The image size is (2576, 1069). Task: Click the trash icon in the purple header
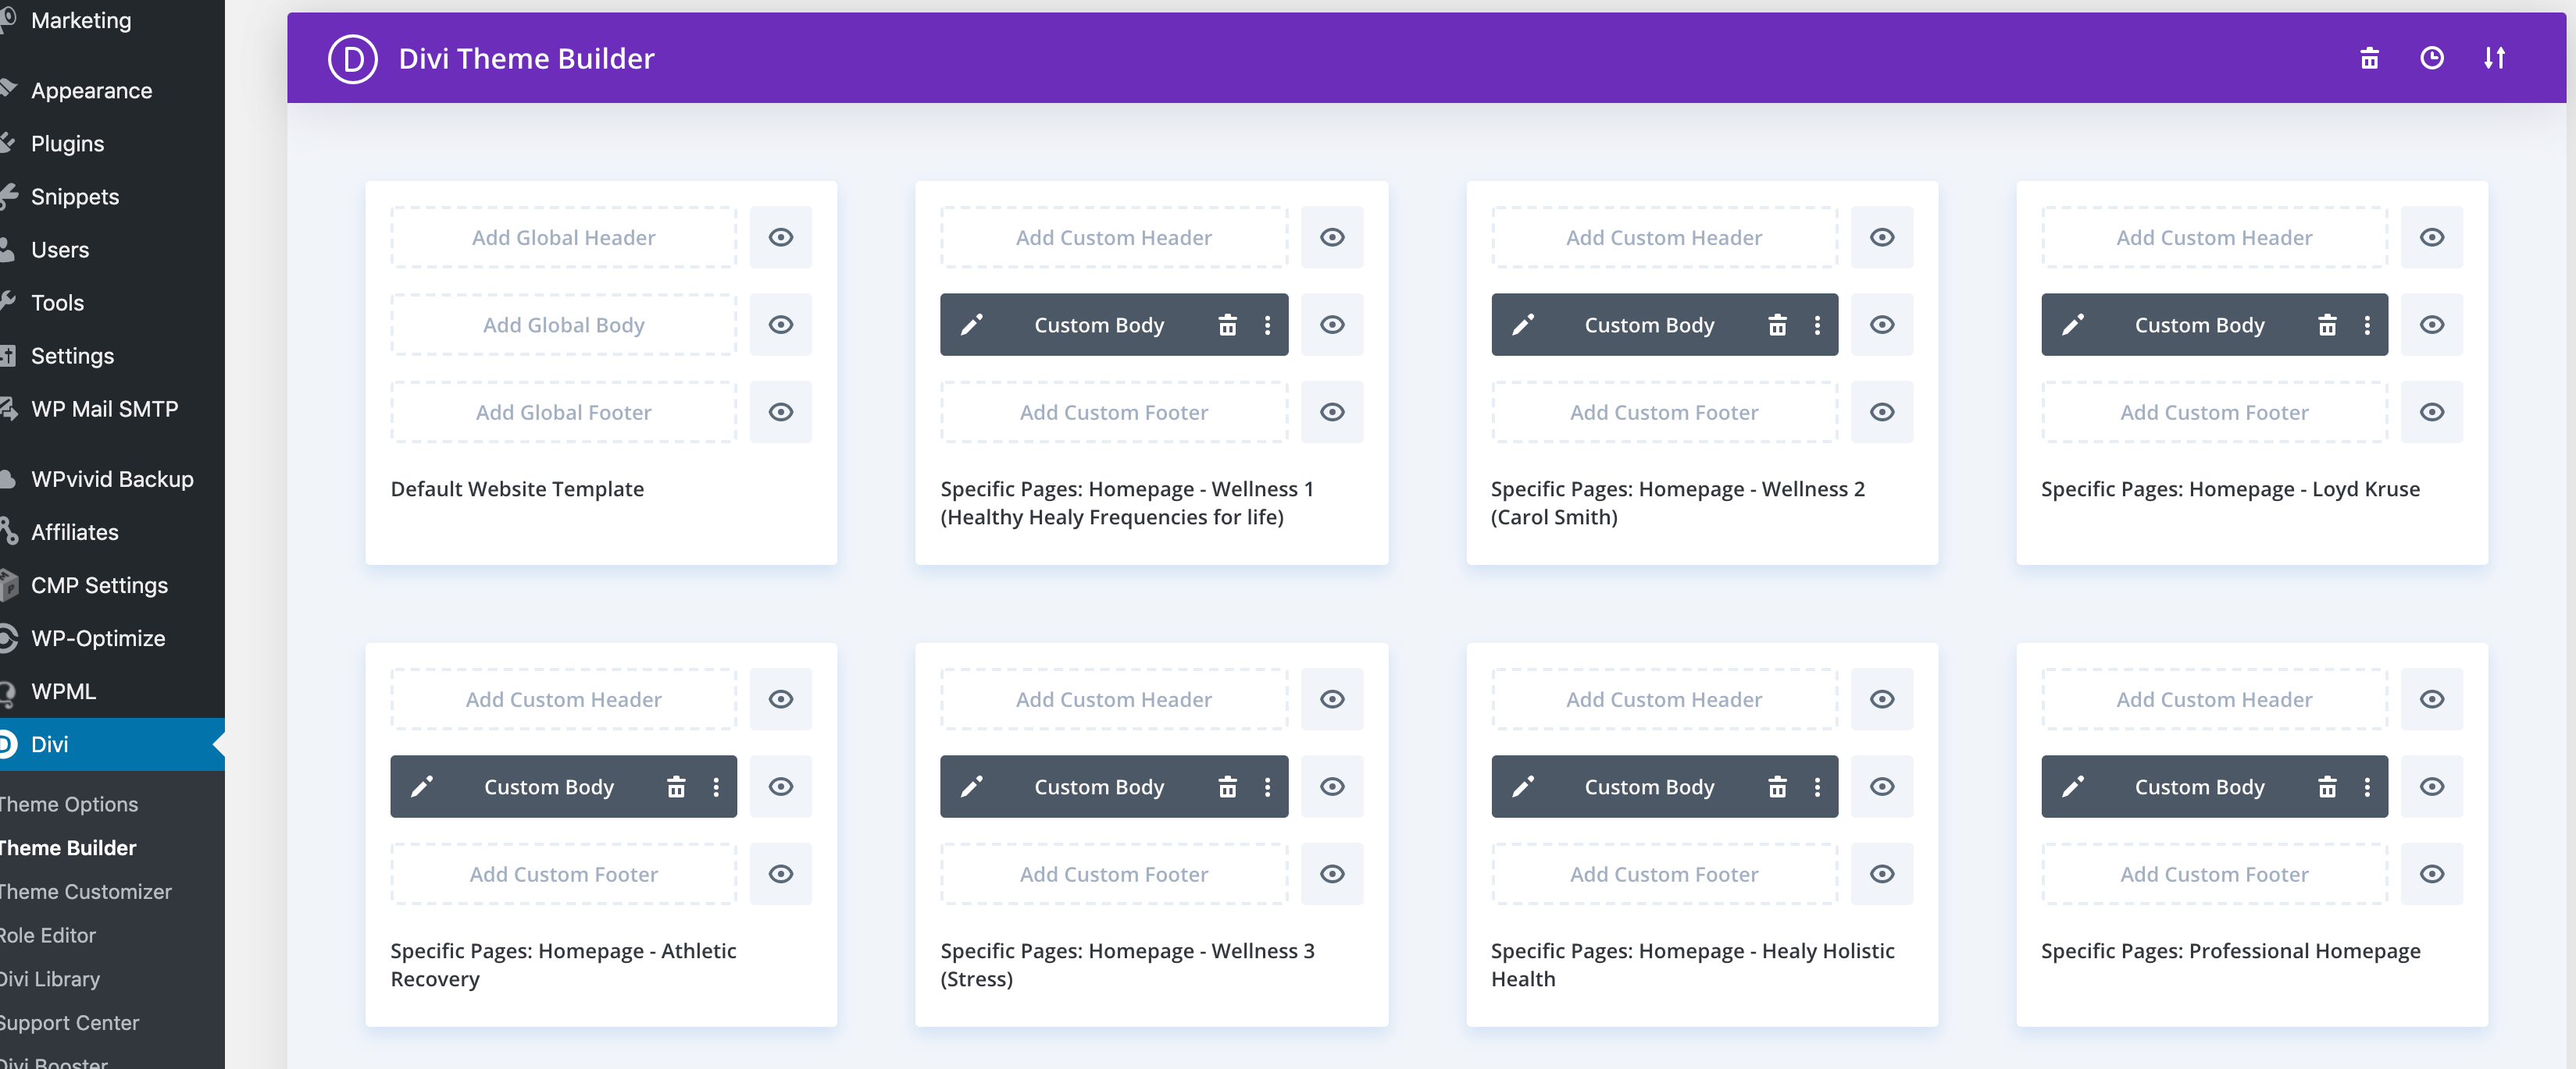pos(2369,58)
